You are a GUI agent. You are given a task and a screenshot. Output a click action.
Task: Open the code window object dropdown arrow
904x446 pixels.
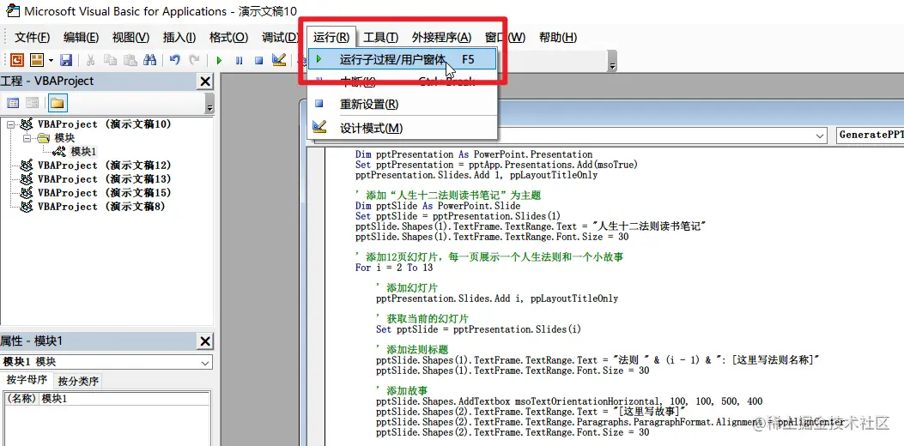coord(821,136)
